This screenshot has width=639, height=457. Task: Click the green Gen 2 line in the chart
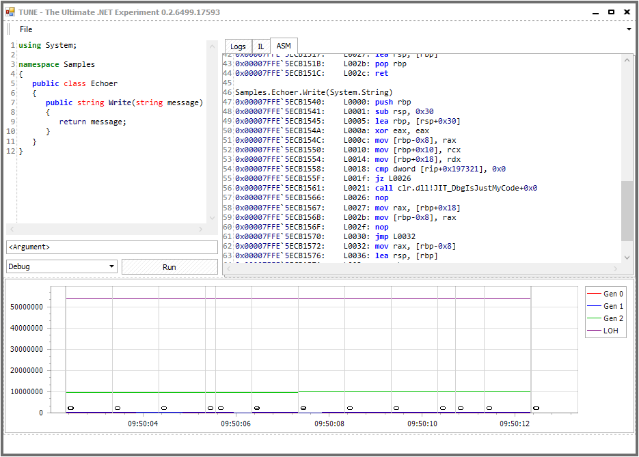[x=298, y=392]
